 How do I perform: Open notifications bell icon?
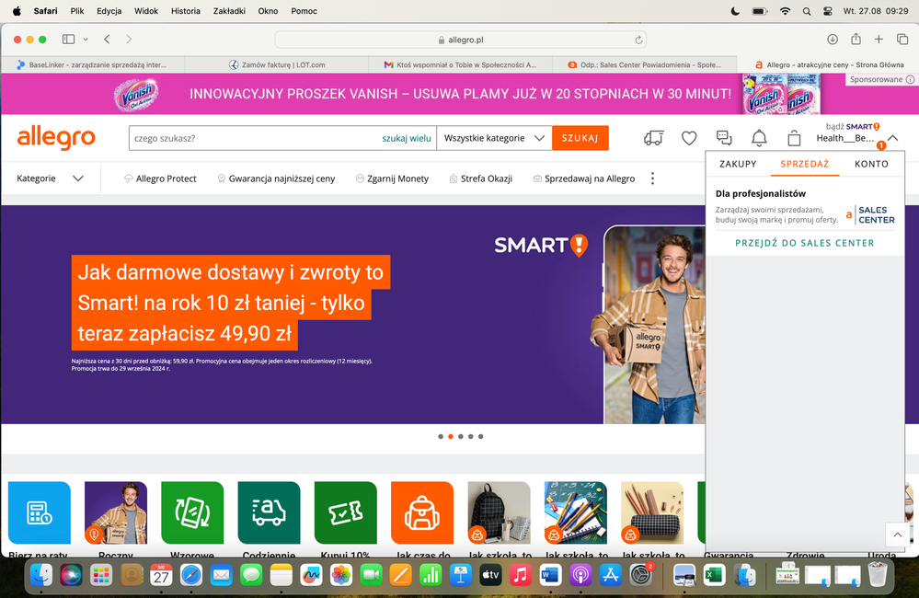click(759, 138)
